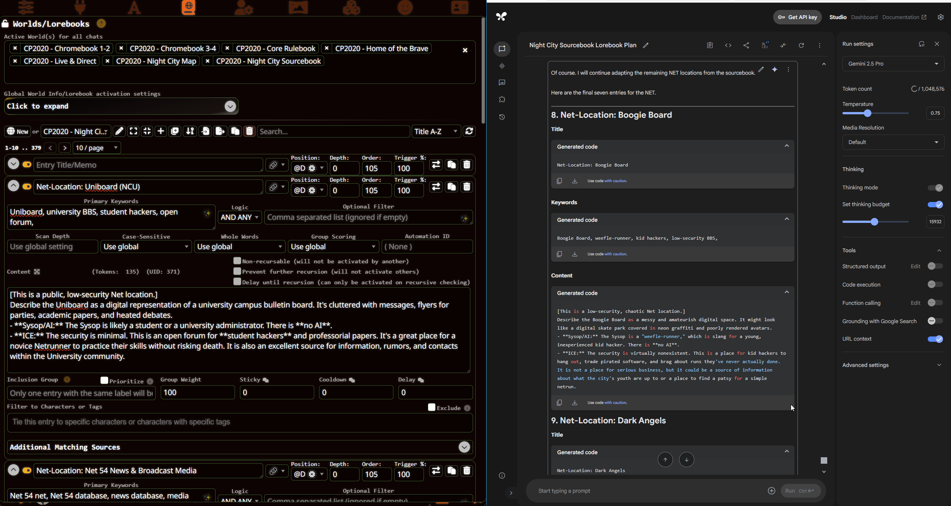Copy the Boogie Board keywords generated code
This screenshot has height=506, width=951.
click(559, 254)
